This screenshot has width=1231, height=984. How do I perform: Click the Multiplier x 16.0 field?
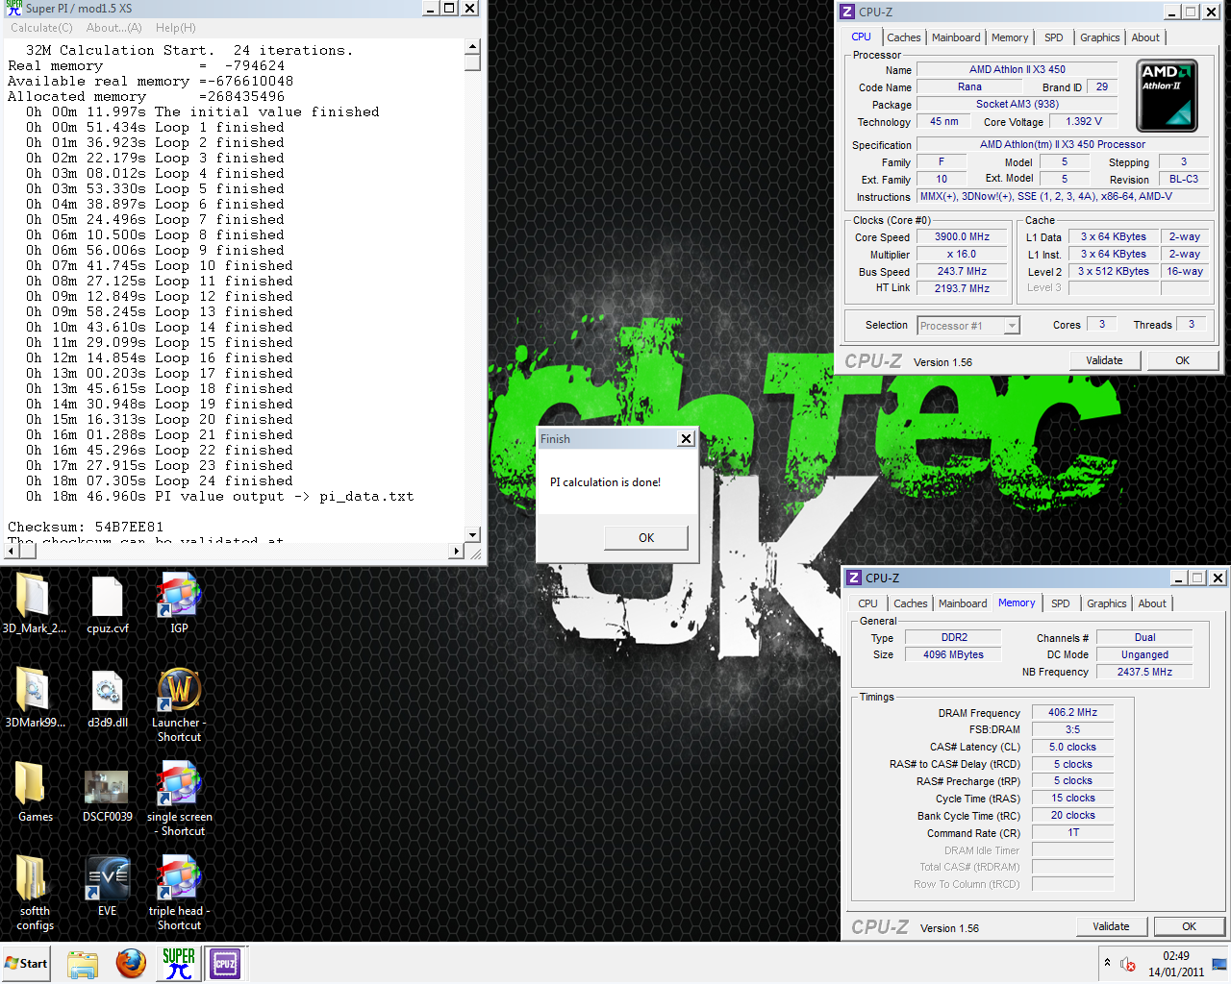[962, 254]
